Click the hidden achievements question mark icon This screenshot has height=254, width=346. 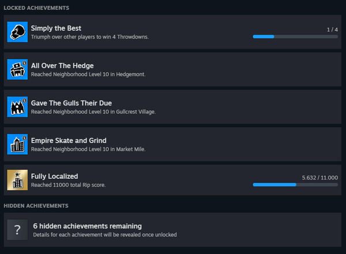coord(17,230)
